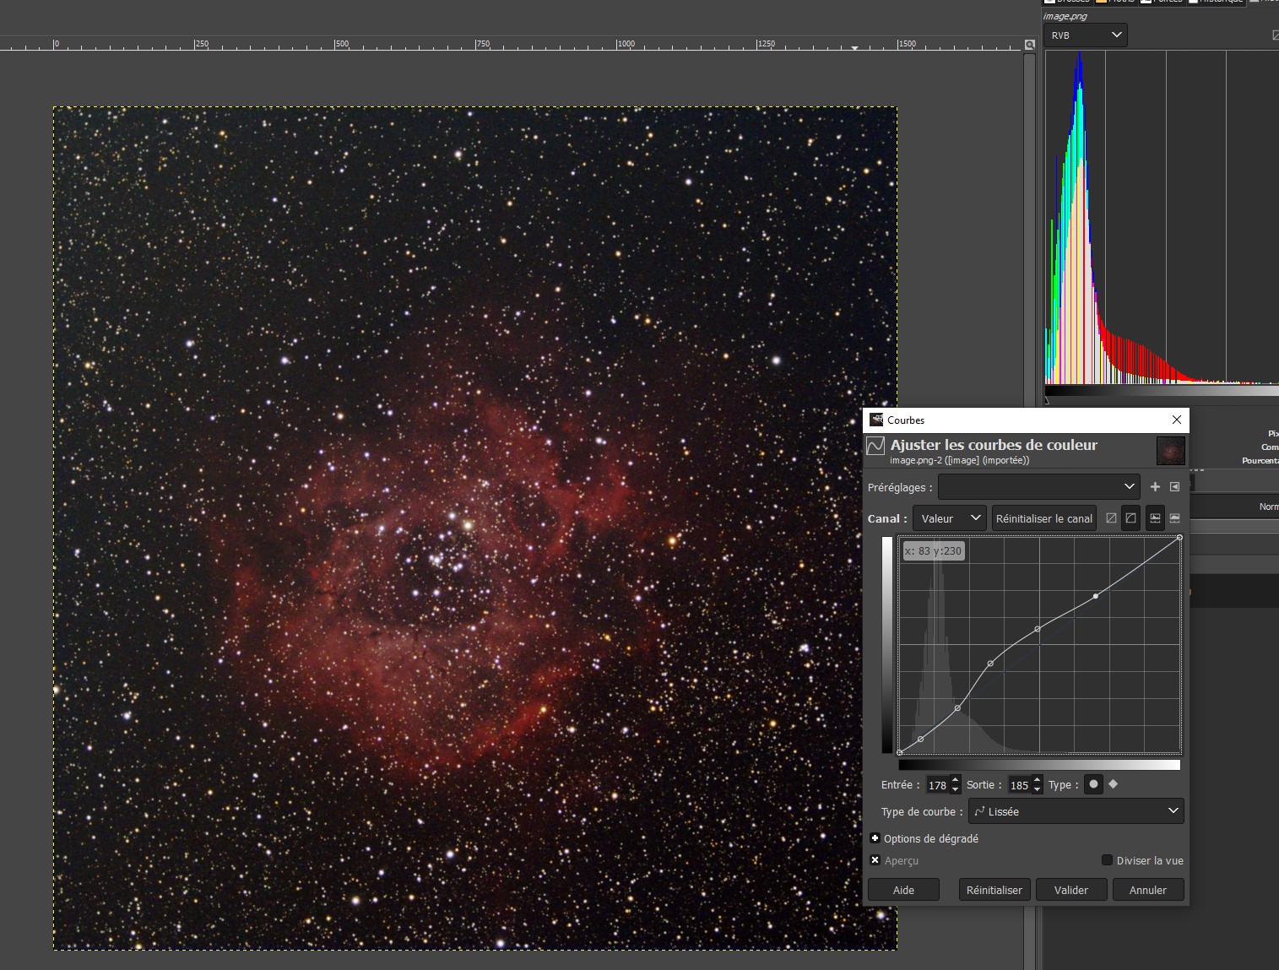
Task: Select the curve's top-right endpoint
Action: point(1179,537)
